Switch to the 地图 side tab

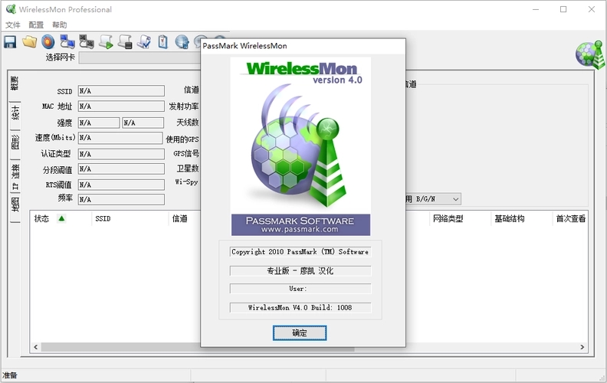[x=15, y=205]
